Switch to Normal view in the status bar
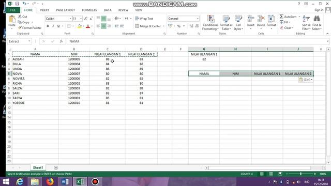The height and width of the screenshot is (186, 331). point(262,174)
